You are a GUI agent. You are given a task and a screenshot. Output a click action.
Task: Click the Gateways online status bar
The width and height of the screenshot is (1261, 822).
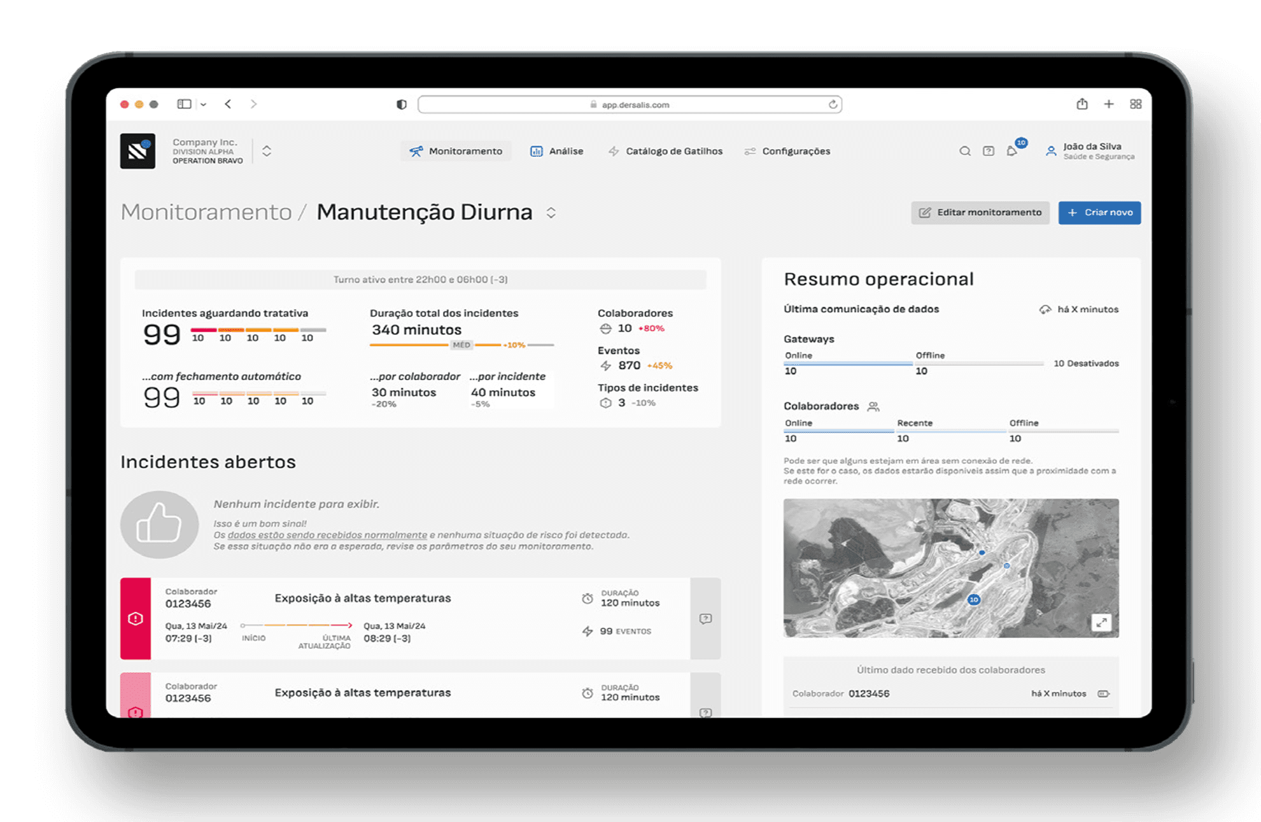(847, 364)
